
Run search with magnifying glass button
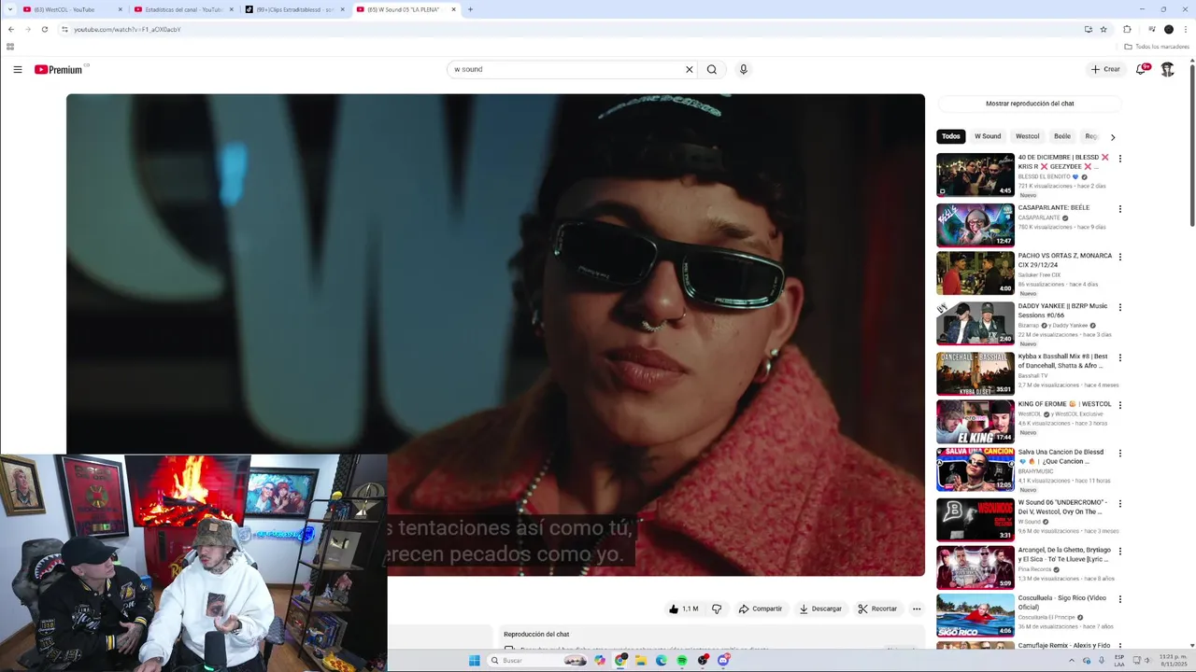(712, 69)
